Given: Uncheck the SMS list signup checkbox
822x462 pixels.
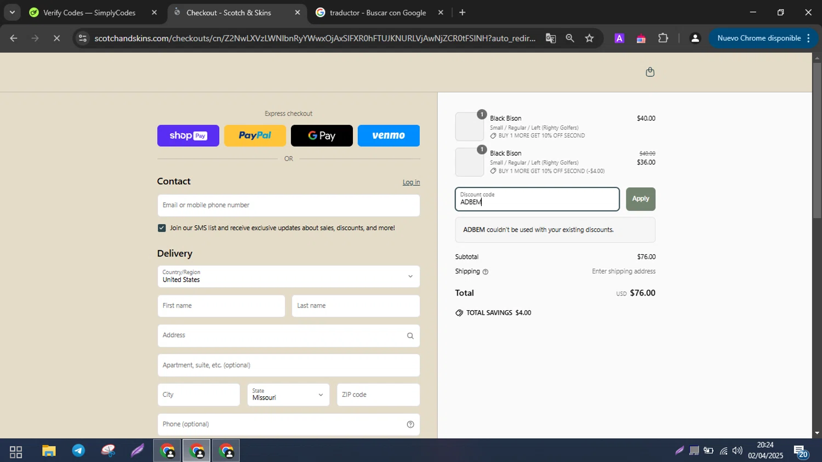Looking at the screenshot, I should point(162,228).
